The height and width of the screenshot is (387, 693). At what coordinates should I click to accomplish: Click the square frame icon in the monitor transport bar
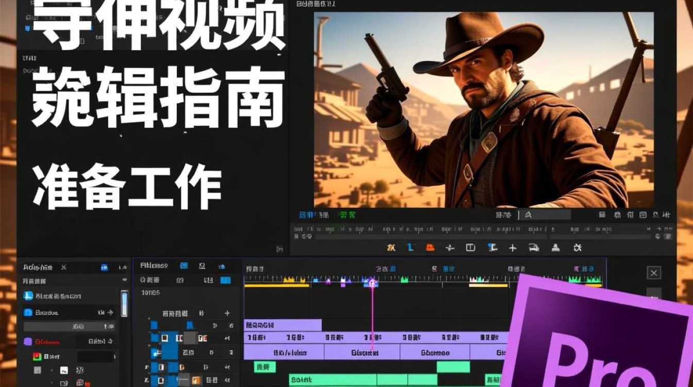pyautogui.click(x=470, y=248)
